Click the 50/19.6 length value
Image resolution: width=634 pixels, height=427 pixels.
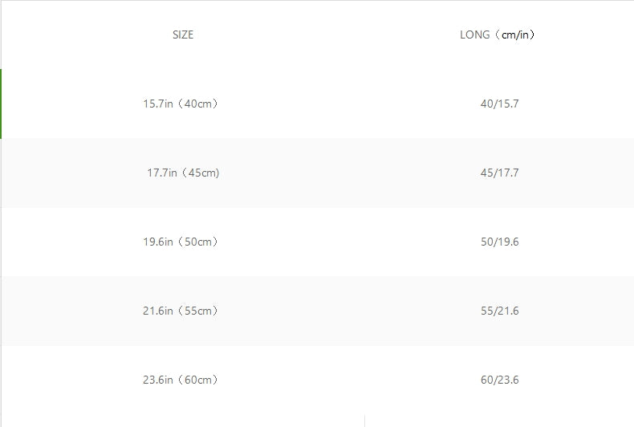click(500, 242)
